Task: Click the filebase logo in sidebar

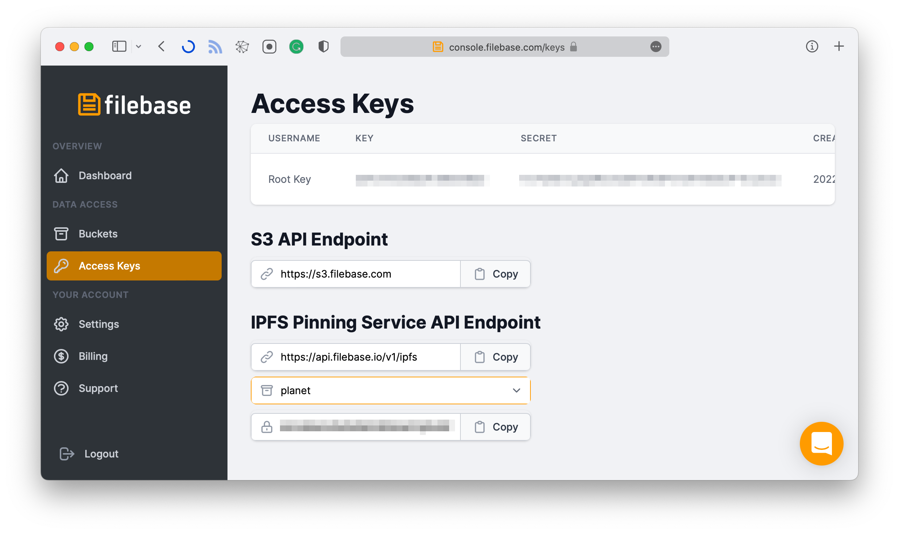Action: coord(134,105)
